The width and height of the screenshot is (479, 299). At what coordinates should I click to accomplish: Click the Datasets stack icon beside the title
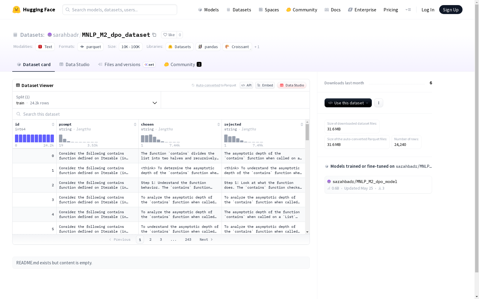coord(15,35)
